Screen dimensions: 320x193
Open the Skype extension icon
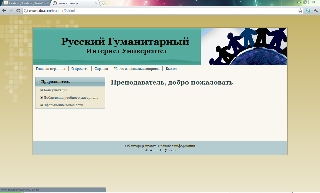[x=308, y=11]
